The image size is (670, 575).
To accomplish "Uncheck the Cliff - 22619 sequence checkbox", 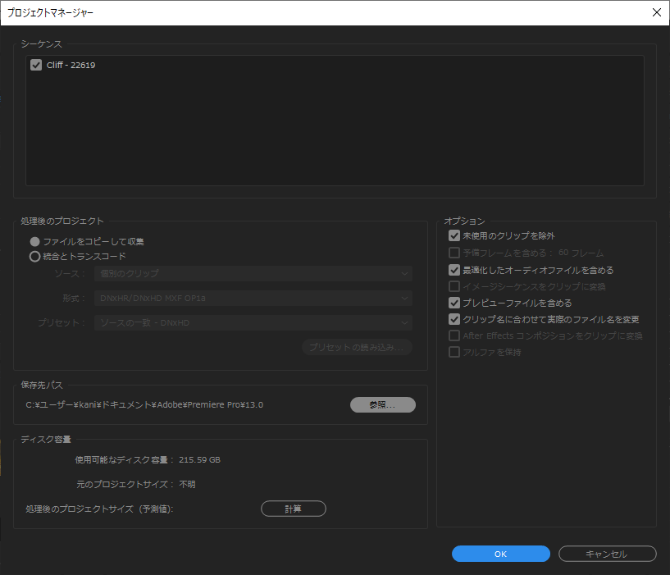I will click(36, 65).
